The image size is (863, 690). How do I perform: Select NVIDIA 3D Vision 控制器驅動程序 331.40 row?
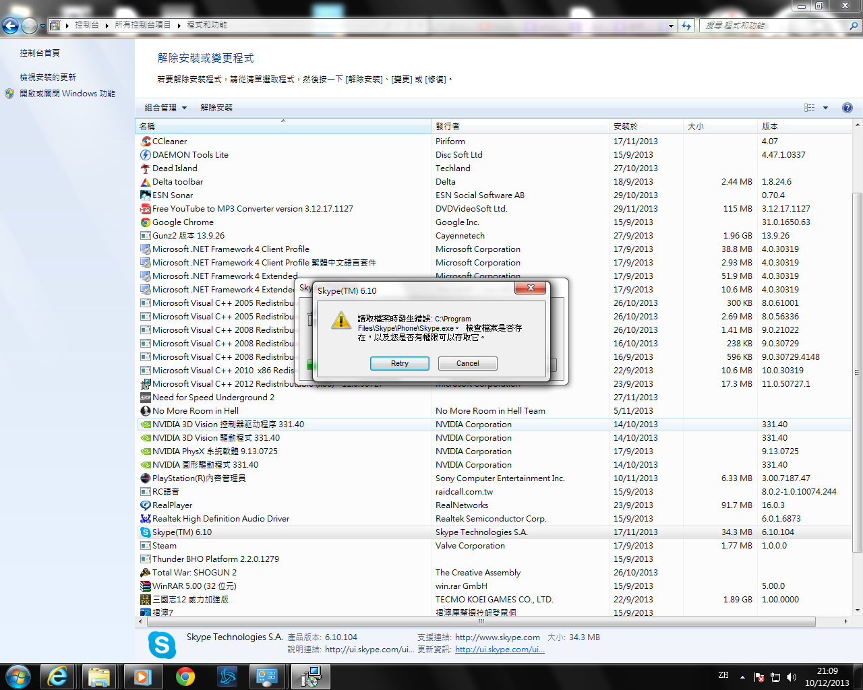494,425
